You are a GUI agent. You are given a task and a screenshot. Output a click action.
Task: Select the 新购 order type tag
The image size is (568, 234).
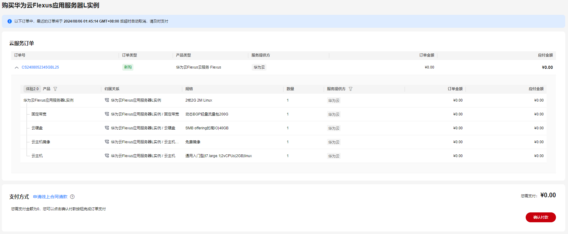[128, 67]
